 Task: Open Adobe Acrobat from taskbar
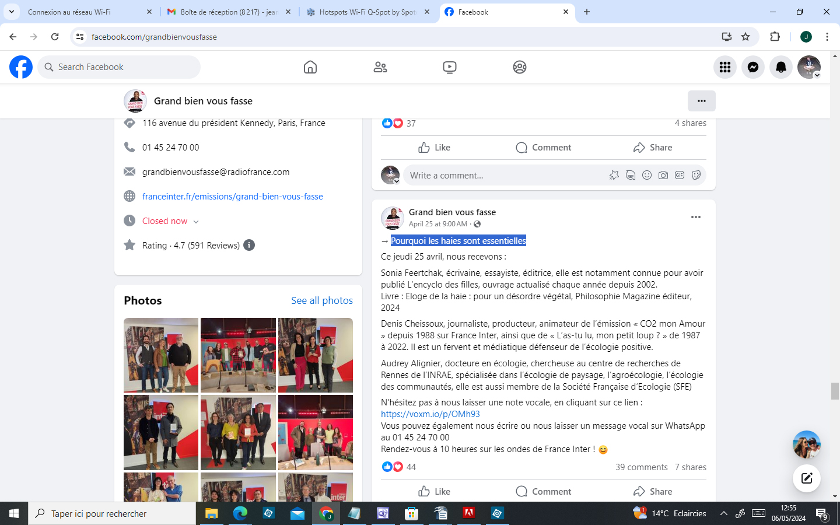coord(468,513)
